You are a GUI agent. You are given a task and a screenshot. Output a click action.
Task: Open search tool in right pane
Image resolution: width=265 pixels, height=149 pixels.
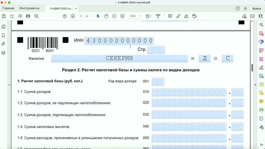[261, 25]
